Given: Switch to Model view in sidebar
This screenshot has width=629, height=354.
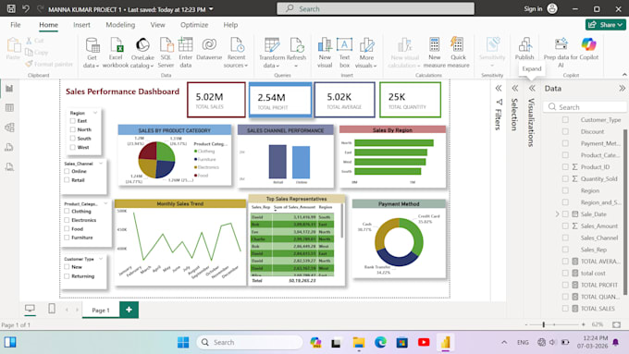Looking at the screenshot, I should (x=9, y=128).
